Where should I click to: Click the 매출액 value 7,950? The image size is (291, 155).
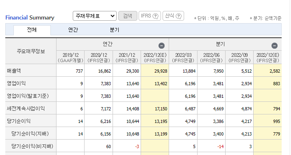[218, 71]
